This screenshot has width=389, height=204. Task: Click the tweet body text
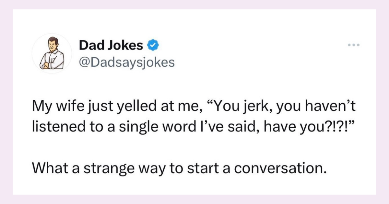[x=194, y=116]
